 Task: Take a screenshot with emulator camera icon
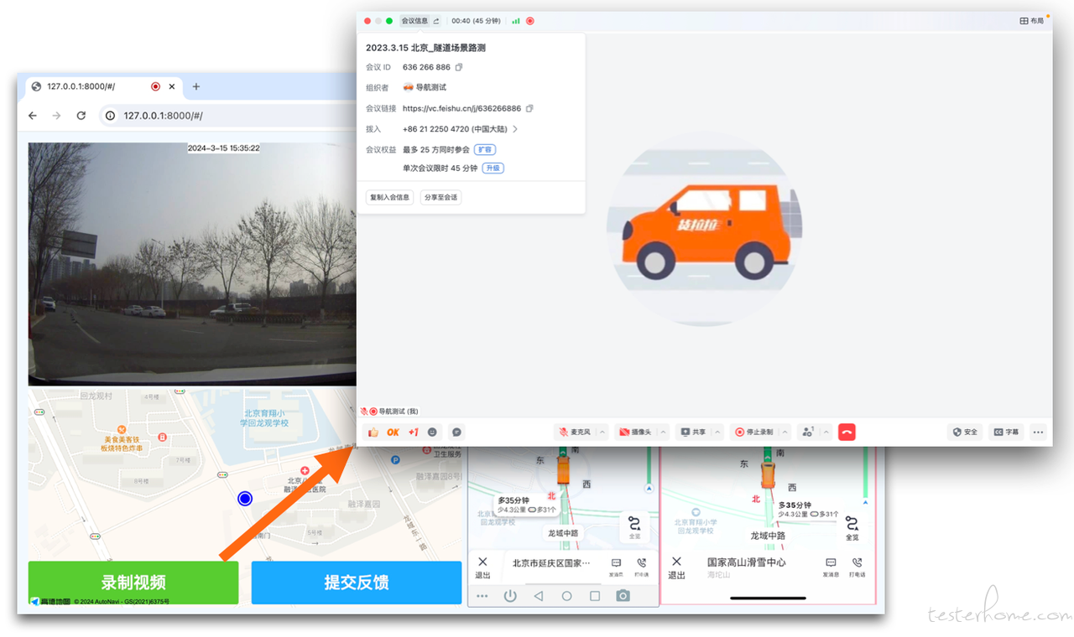pos(623,596)
